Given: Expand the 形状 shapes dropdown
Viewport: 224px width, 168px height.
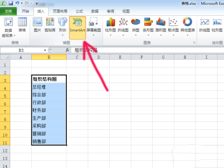Looking at the screenshot, I should (63, 35).
